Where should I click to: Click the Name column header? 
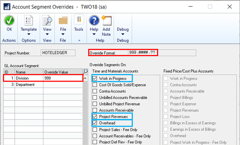click(29, 72)
